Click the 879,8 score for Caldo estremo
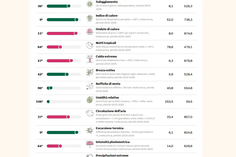 point(188,61)
